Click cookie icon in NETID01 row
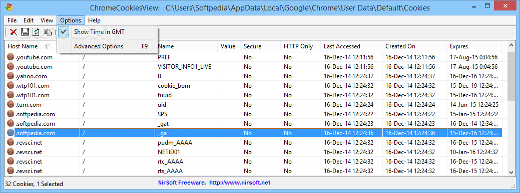The image size is (520, 193). click(11, 152)
